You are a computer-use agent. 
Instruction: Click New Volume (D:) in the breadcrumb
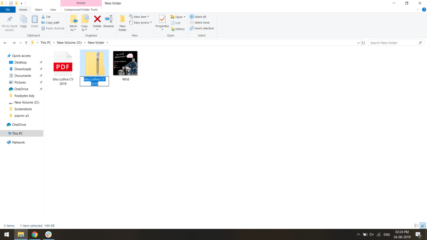pyautogui.click(x=69, y=43)
